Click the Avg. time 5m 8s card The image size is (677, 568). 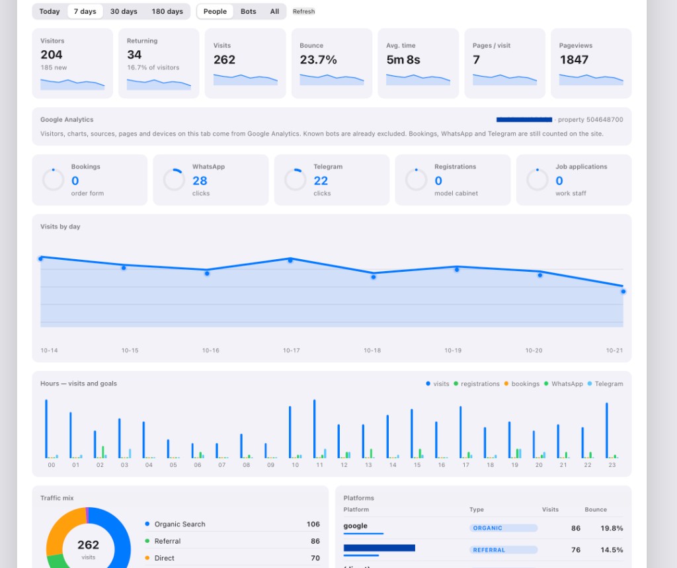tap(418, 63)
